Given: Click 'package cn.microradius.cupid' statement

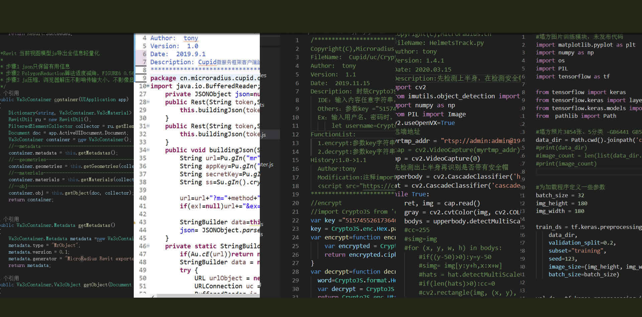Looking at the screenshot, I should point(205,78).
